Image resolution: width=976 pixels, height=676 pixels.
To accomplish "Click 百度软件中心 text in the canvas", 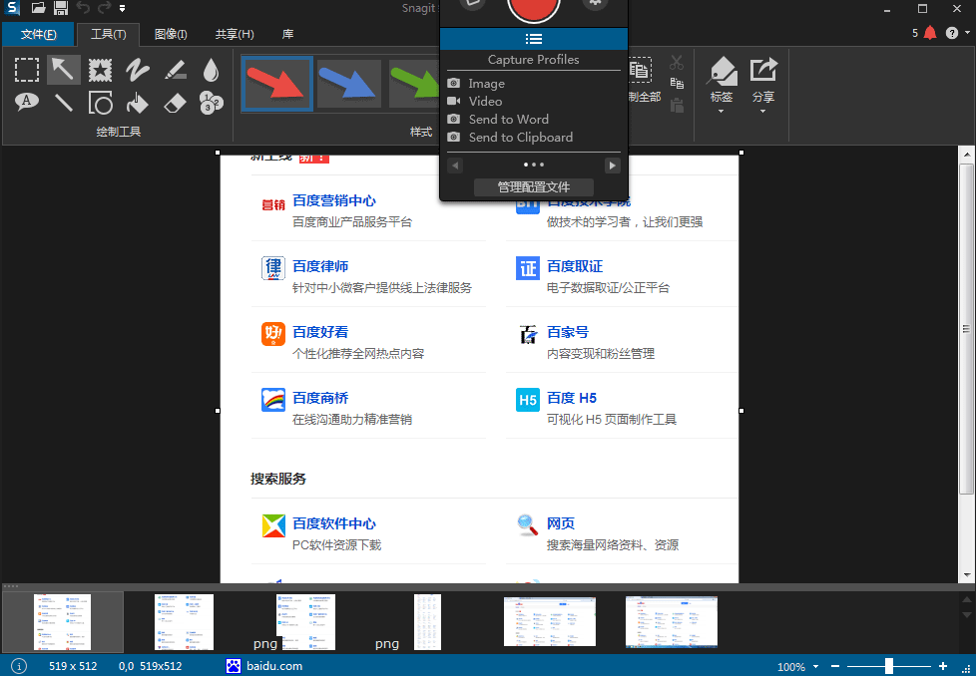I will click(334, 523).
